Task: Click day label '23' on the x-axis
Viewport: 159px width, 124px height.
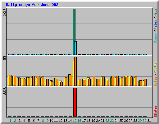Action: click(112, 121)
